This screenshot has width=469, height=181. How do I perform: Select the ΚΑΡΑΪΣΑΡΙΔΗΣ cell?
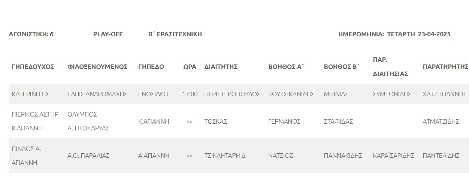click(x=393, y=156)
